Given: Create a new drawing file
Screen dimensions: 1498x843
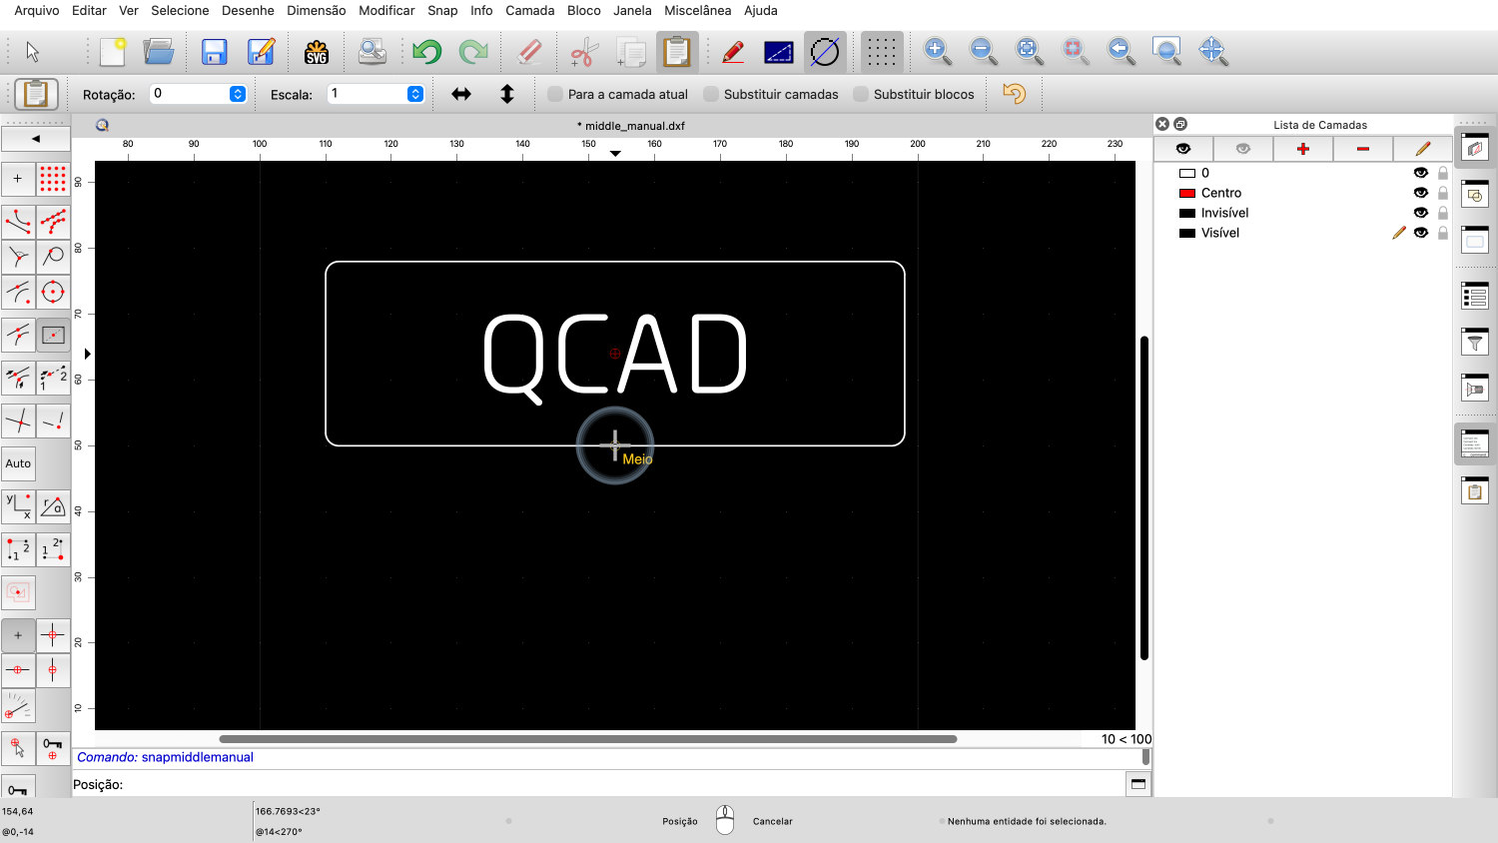Looking at the screenshot, I should (x=113, y=51).
